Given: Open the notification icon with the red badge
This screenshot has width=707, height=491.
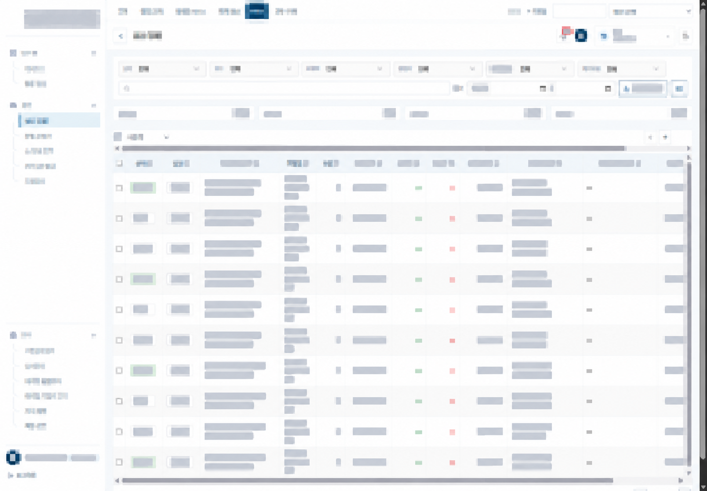Looking at the screenshot, I should tap(565, 35).
